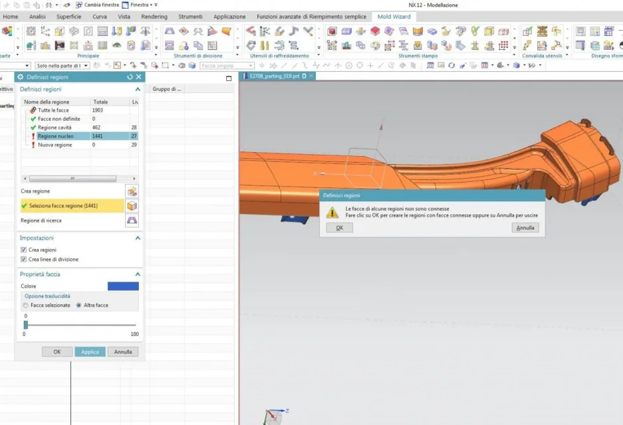623x425 pixels.
Task: Open the Patch Surface orange diamond icon
Action: (184, 31)
